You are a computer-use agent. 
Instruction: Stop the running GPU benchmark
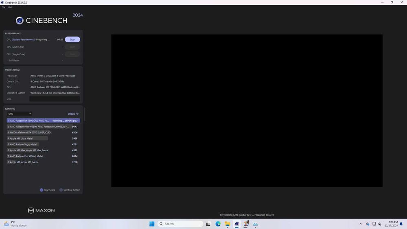pyautogui.click(x=72, y=39)
